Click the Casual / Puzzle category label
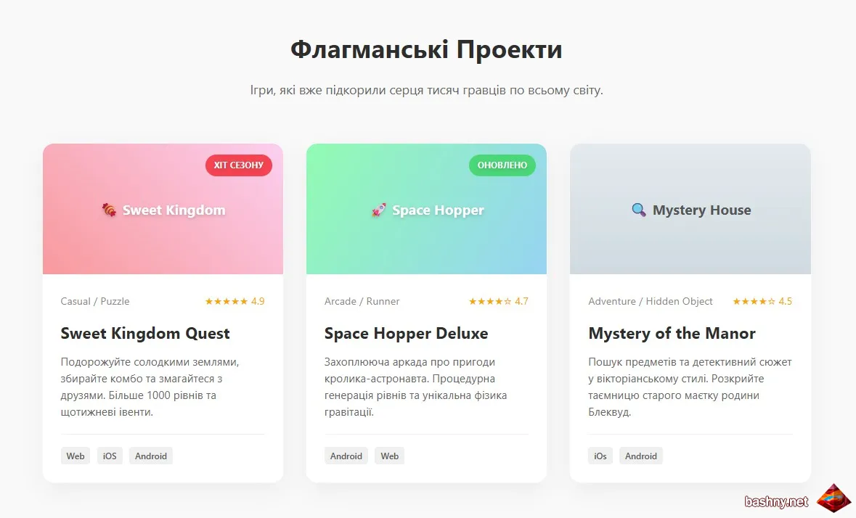The width and height of the screenshot is (856, 518). pyautogui.click(x=95, y=302)
